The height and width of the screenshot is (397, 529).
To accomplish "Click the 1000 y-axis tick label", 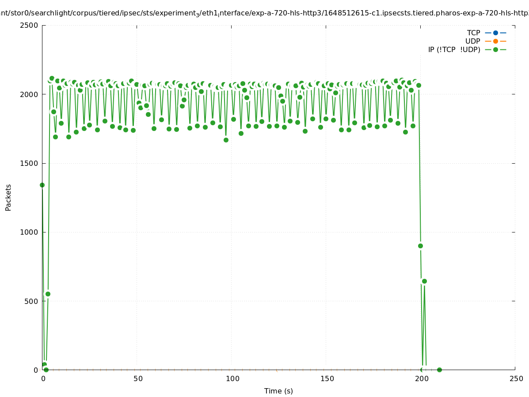I will (x=29, y=232).
